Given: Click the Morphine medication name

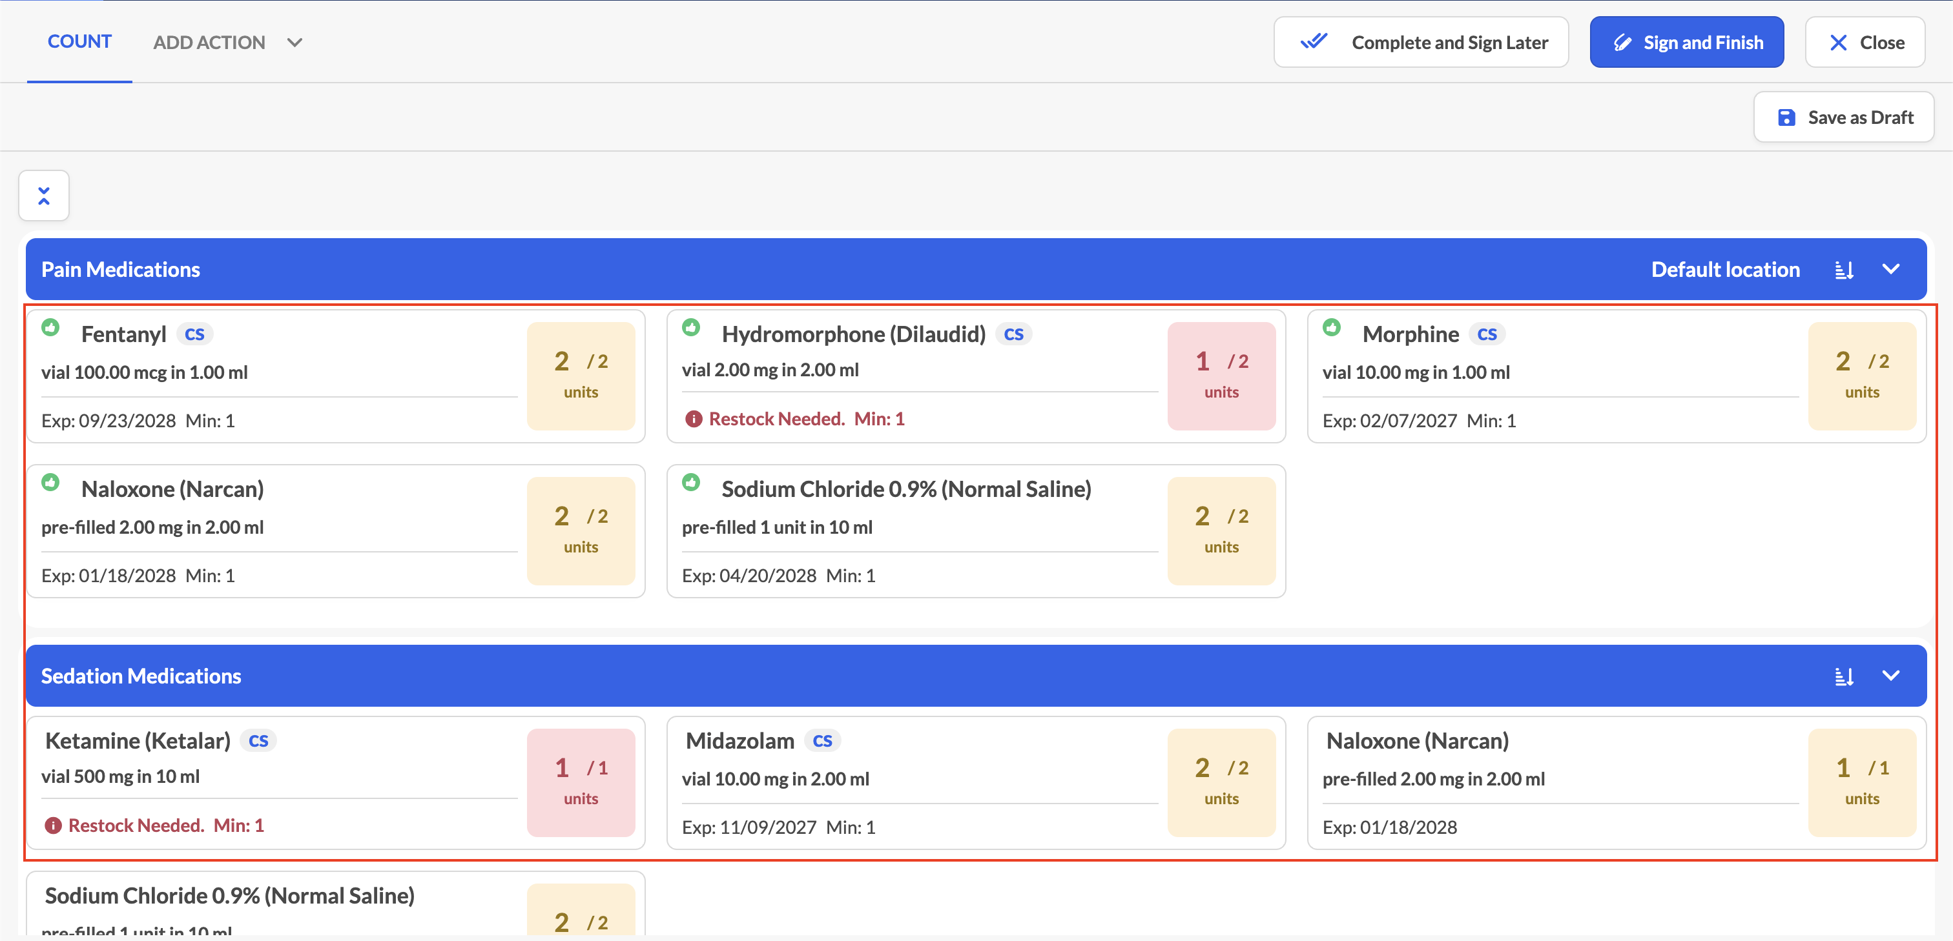Looking at the screenshot, I should pos(1410,334).
